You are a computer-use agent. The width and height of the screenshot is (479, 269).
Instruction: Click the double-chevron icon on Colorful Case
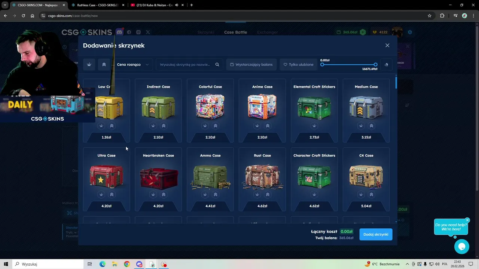(x=216, y=126)
